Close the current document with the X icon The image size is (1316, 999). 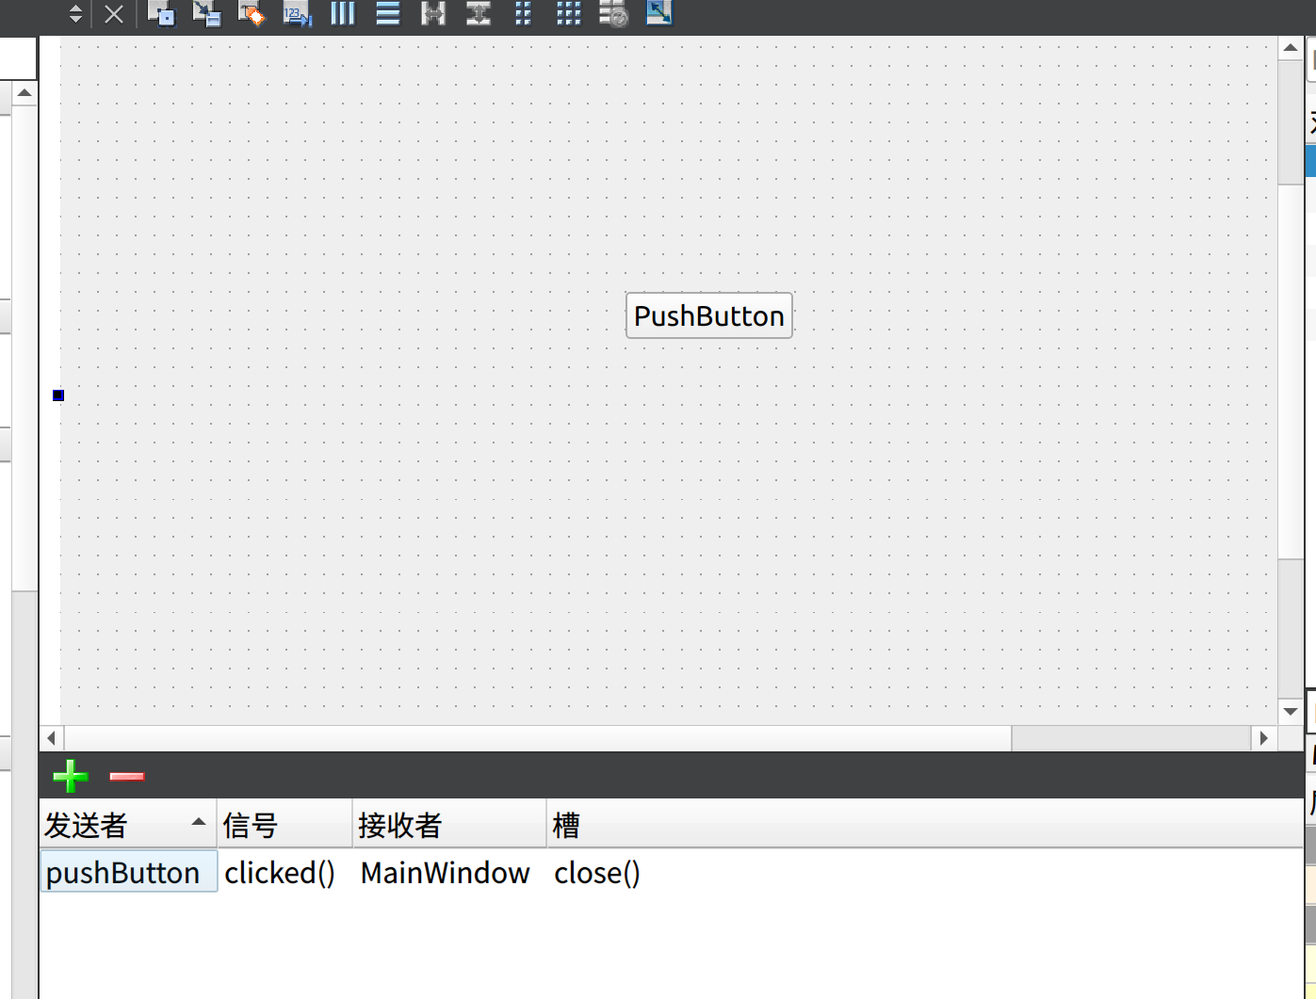tap(114, 14)
